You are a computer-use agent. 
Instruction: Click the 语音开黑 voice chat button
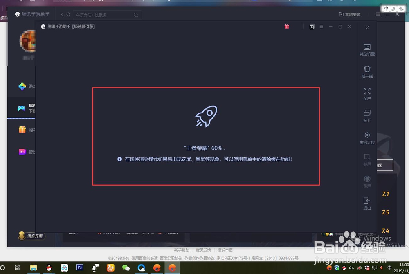pyautogui.click(x=31, y=236)
